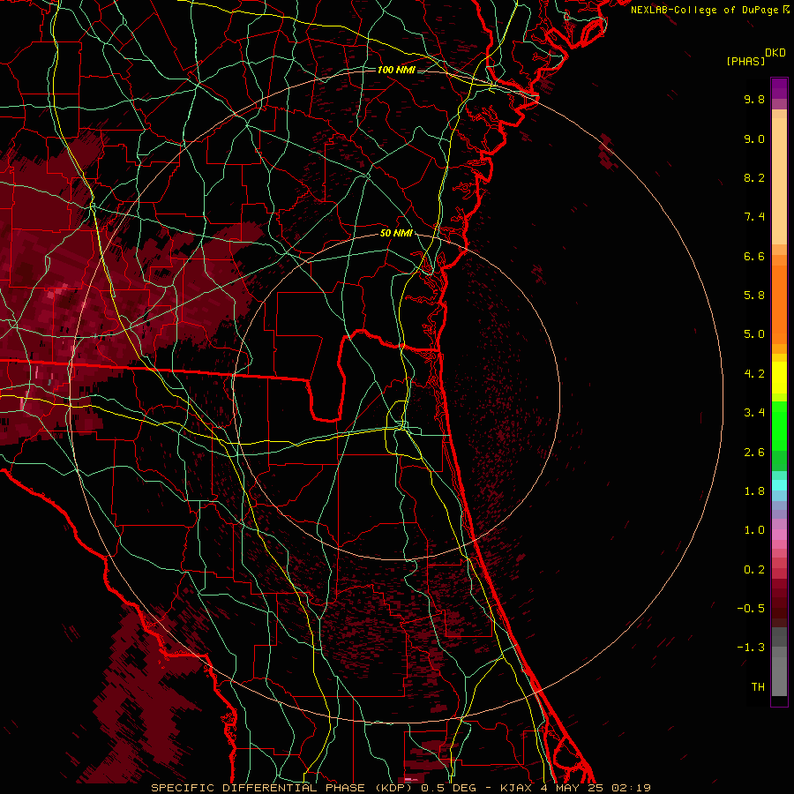Click the 8.2 scale label
The height and width of the screenshot is (794, 794).
pyautogui.click(x=754, y=177)
